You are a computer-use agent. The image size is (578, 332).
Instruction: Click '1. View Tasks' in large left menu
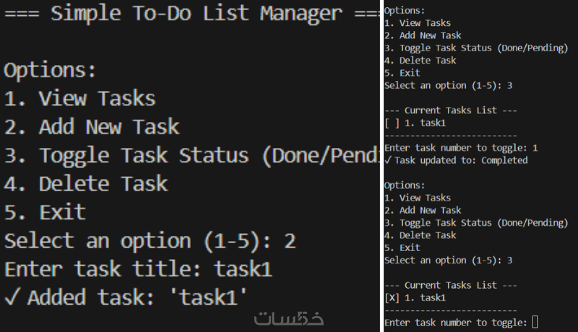79,99
